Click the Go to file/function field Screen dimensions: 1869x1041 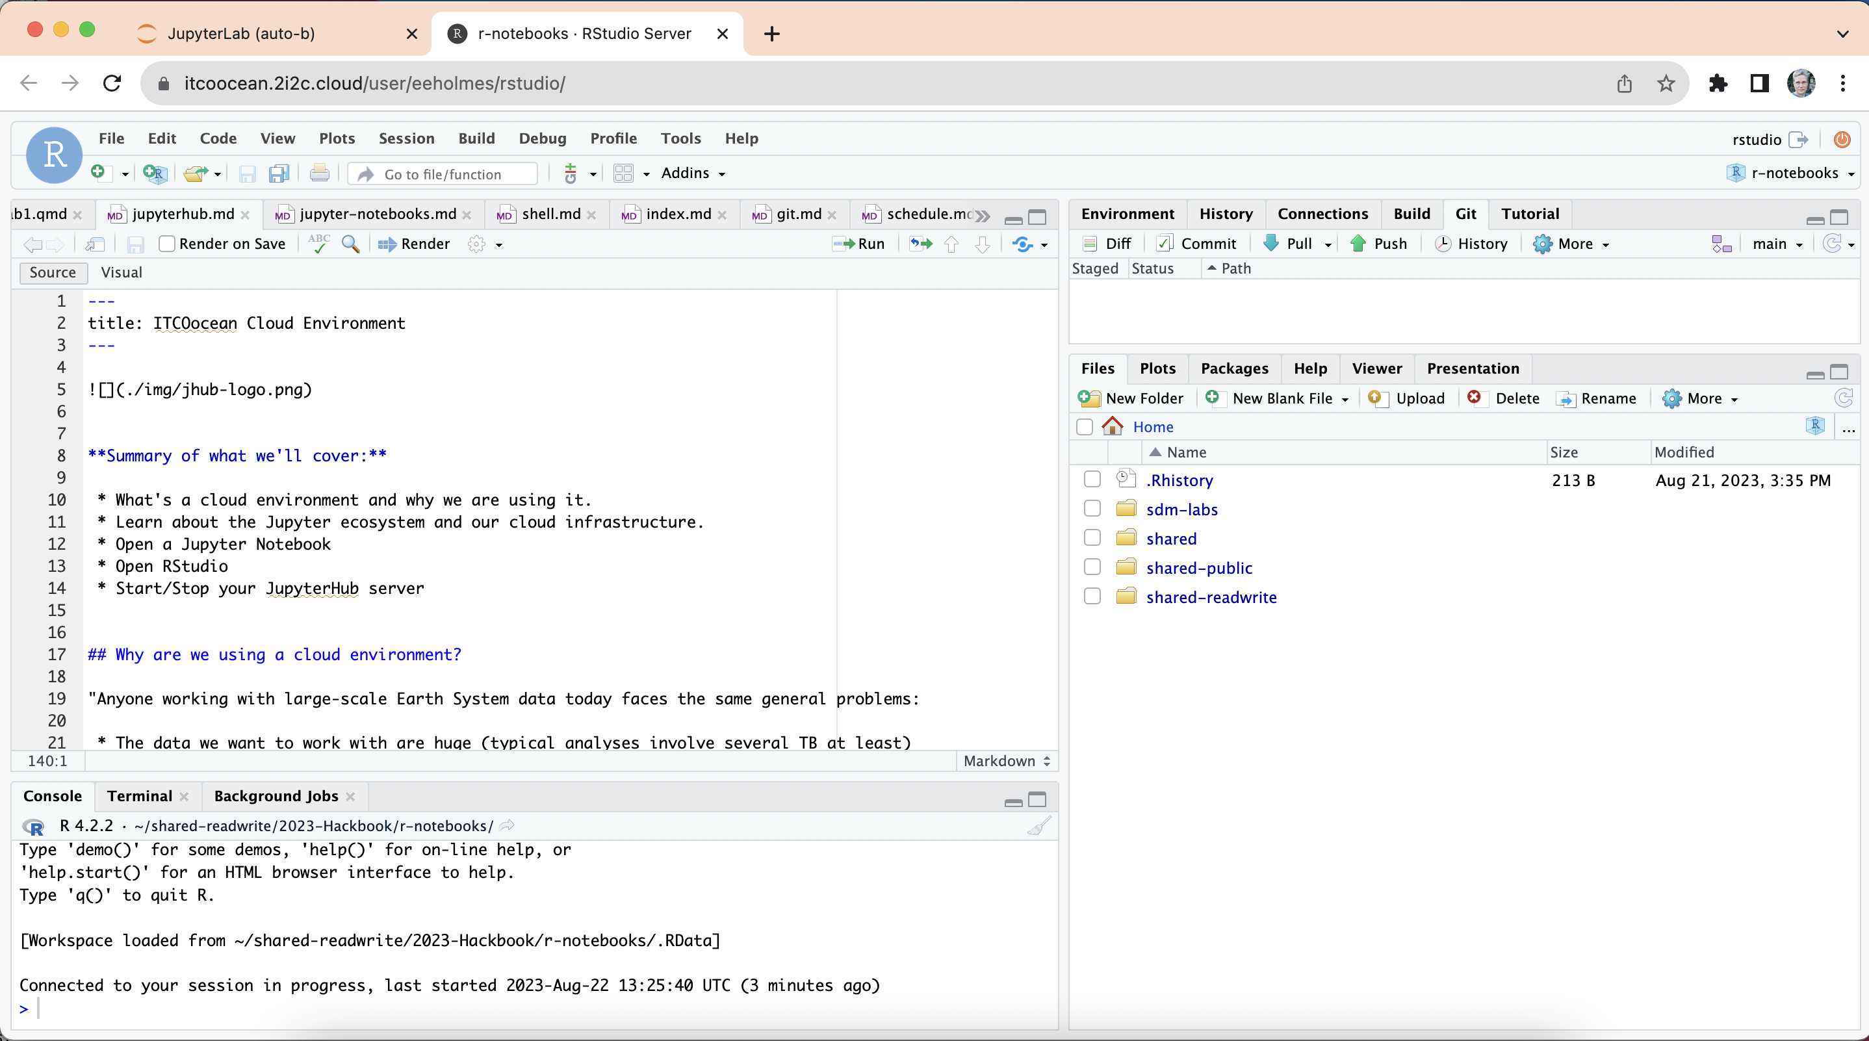[443, 174]
